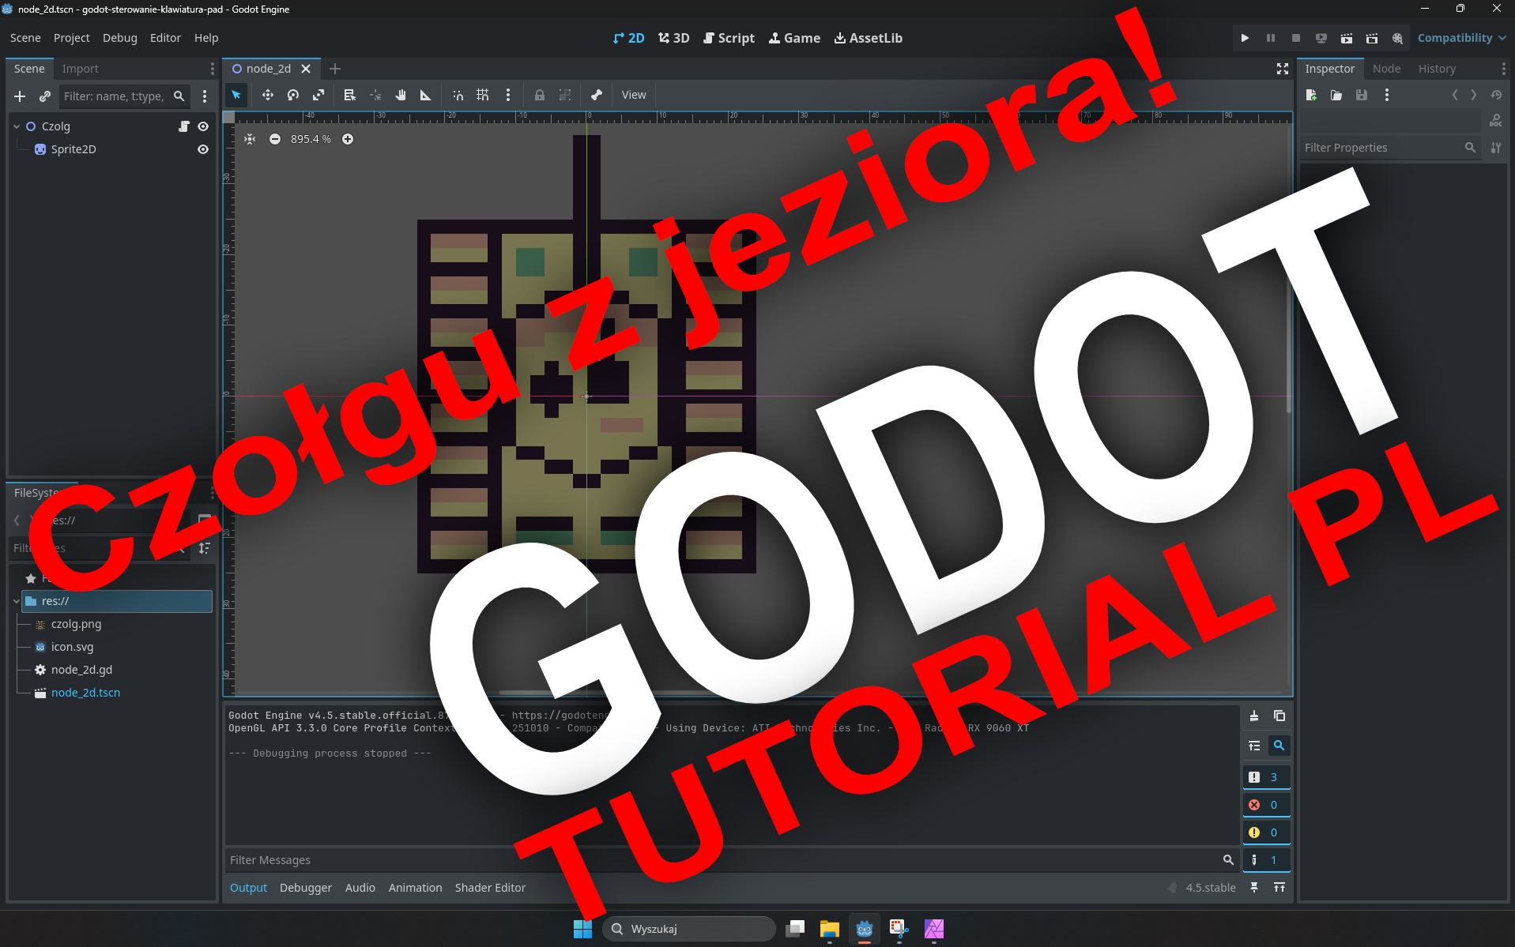Open the Project menu
Screen dimensions: 1515x947
(71, 38)
